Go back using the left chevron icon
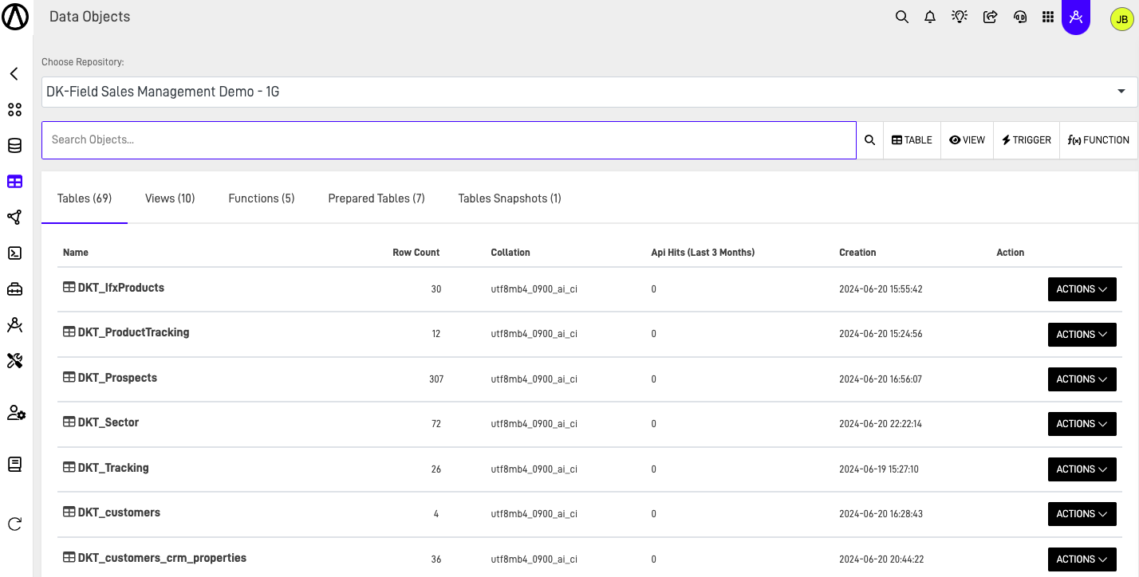The width and height of the screenshot is (1139, 577). click(x=14, y=74)
